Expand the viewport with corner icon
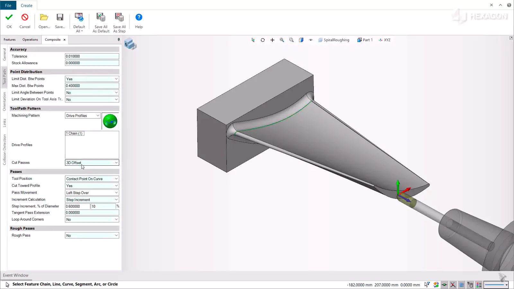 [x=511, y=38]
